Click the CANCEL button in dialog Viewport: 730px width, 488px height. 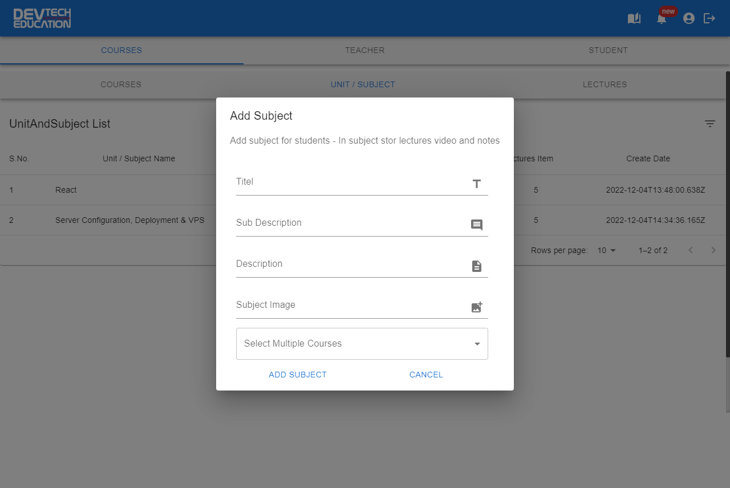(x=426, y=375)
